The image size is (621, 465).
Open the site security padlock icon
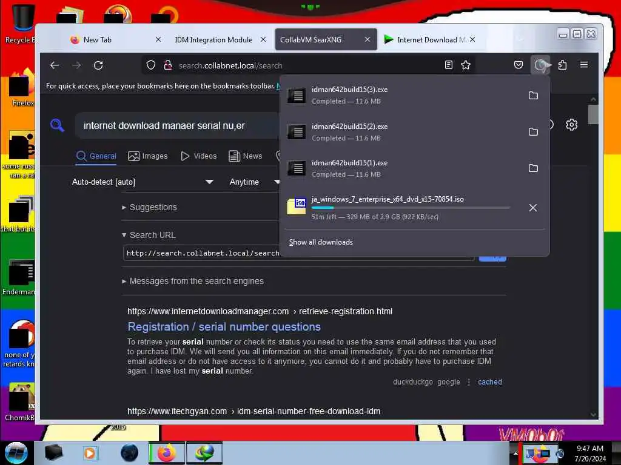[x=168, y=65]
